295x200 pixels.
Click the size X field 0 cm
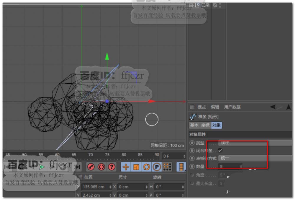(133, 187)
